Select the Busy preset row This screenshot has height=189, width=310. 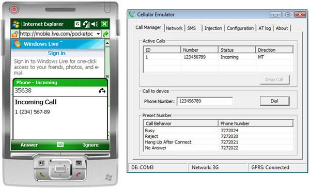point(218,131)
